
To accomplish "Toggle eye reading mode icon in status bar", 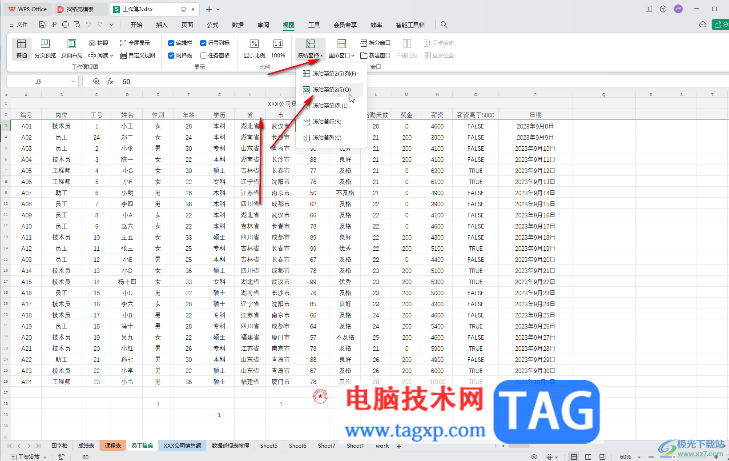I will pyautogui.click(x=534, y=457).
